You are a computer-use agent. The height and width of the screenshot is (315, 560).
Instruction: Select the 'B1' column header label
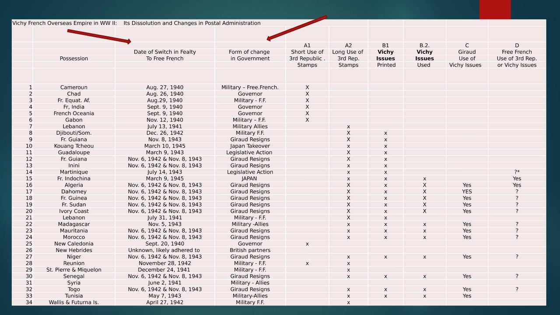tap(385, 45)
